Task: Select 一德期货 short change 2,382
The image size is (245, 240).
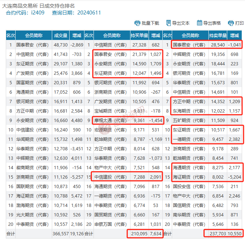Action: click(x=234, y=139)
